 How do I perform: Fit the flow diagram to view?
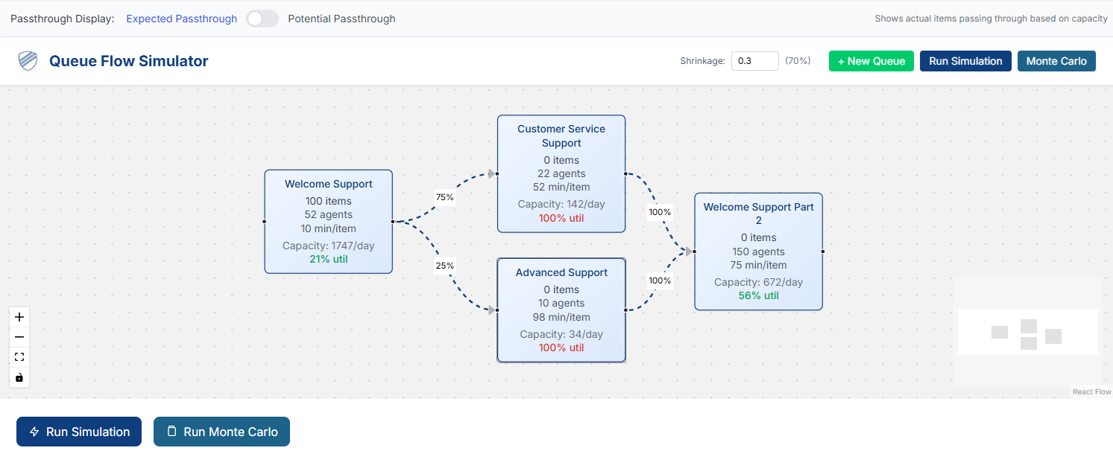click(19, 356)
